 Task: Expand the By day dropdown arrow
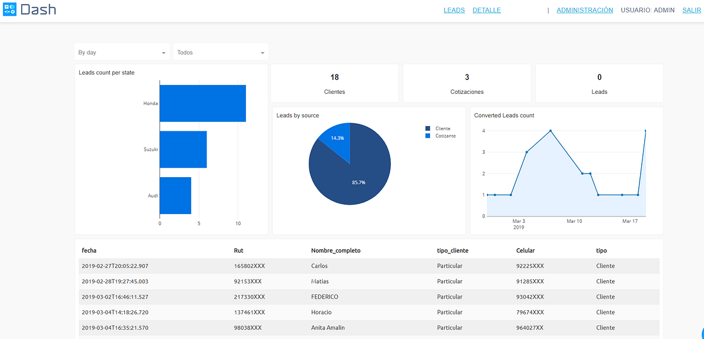(164, 52)
